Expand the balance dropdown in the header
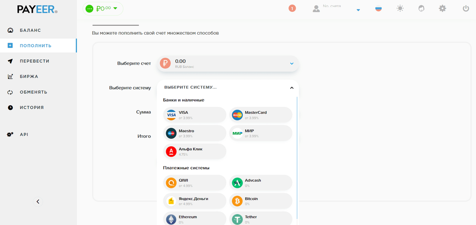Viewport: 476px width, 225px height. coord(115,9)
